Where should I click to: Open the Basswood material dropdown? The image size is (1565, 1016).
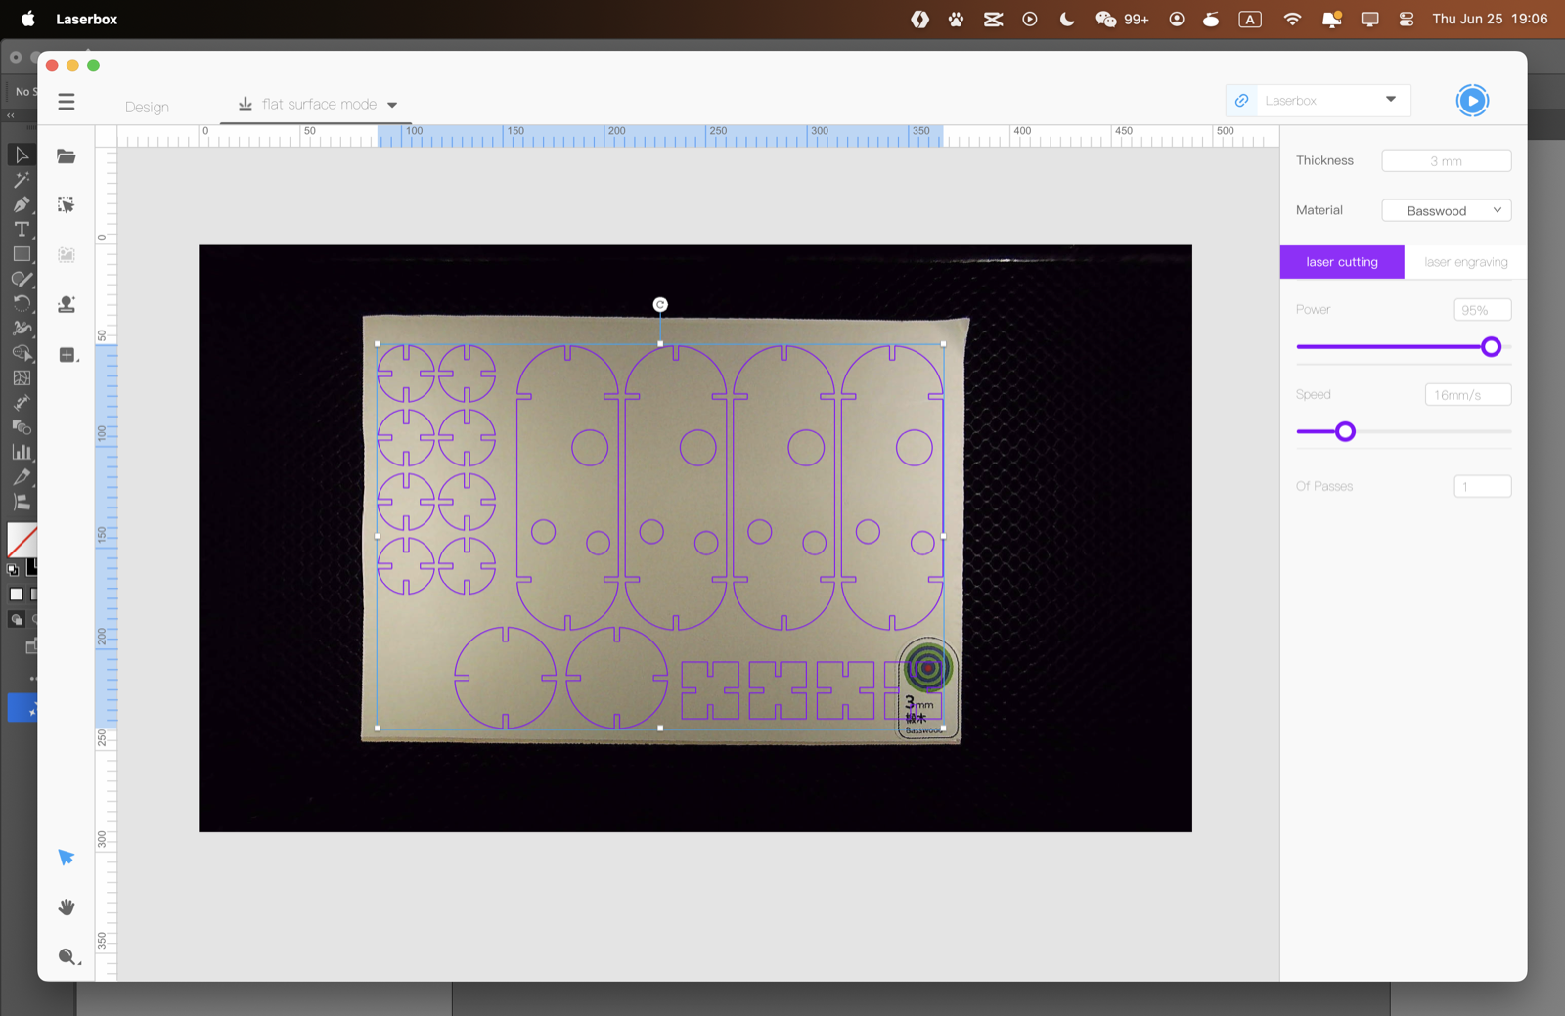(x=1446, y=210)
